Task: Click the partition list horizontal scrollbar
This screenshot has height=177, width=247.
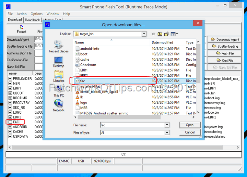Action: [x=117, y=147]
